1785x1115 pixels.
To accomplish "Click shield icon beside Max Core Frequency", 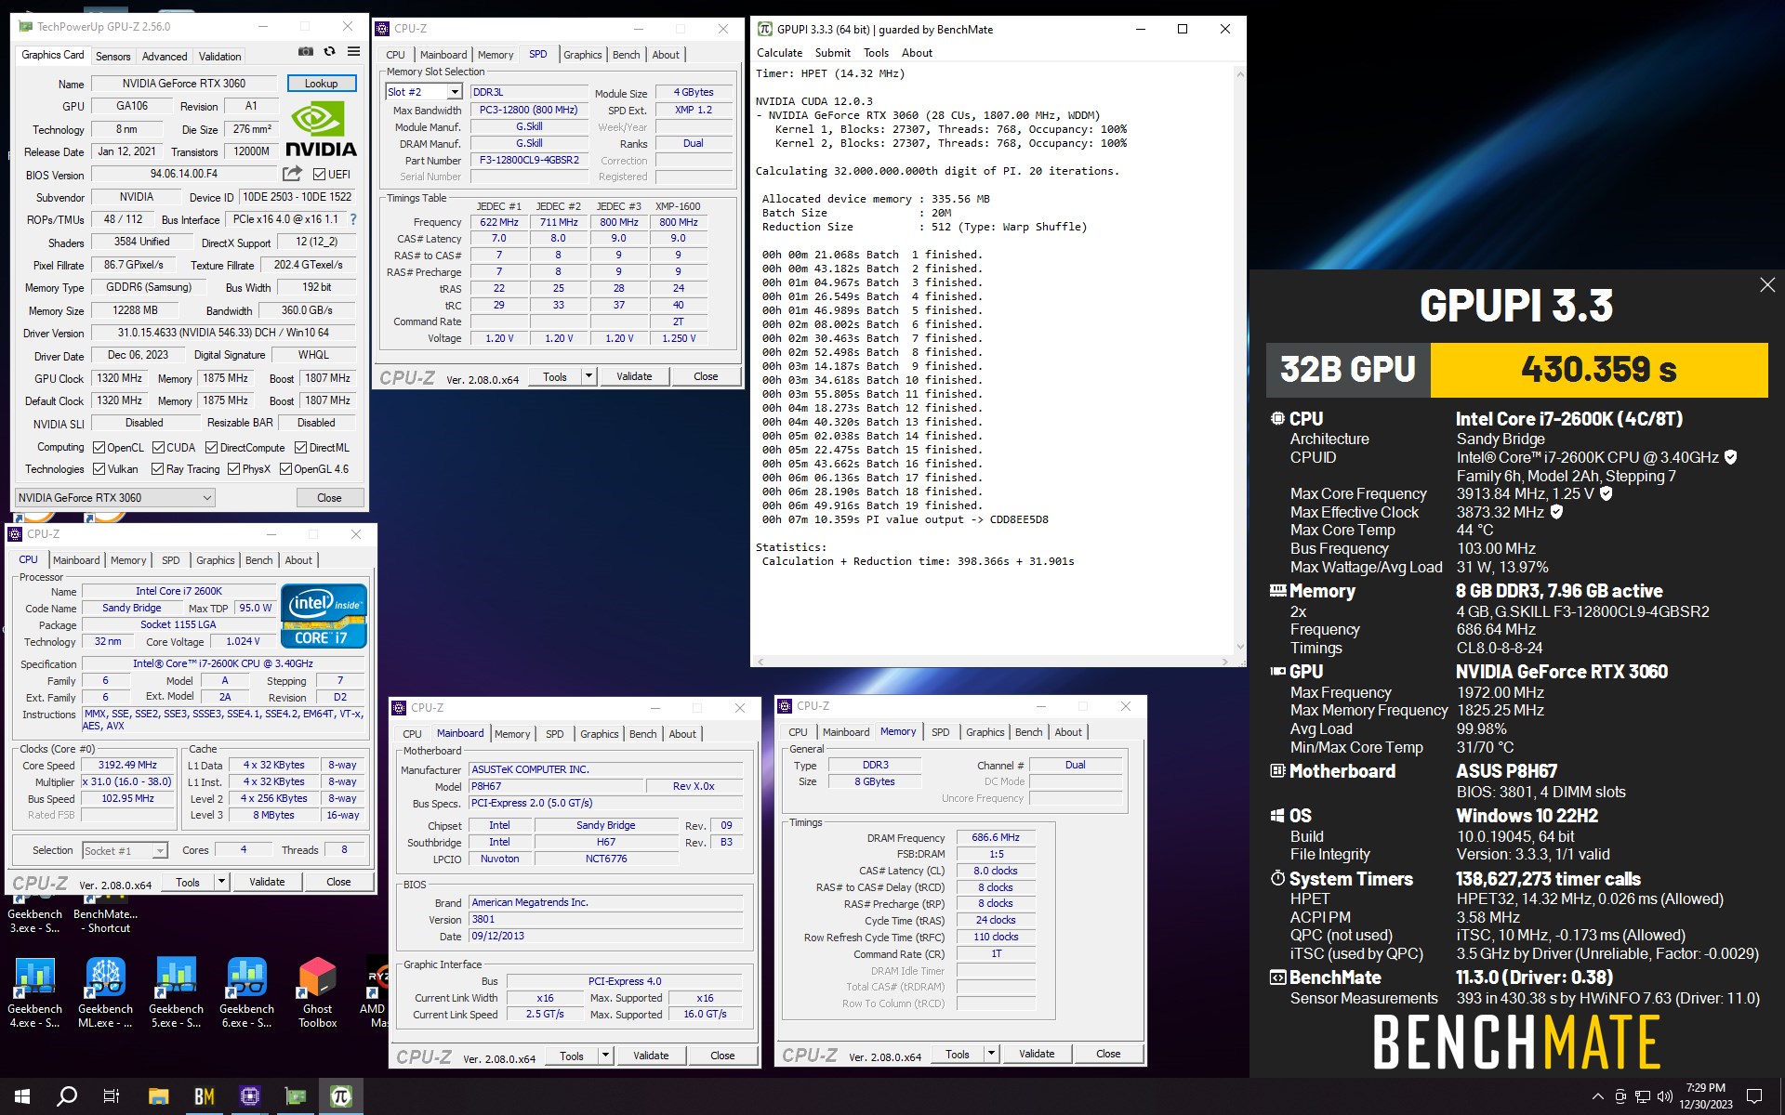I will coord(1606,493).
